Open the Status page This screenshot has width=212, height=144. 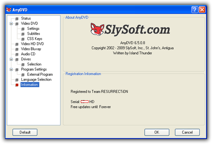click(x=26, y=18)
